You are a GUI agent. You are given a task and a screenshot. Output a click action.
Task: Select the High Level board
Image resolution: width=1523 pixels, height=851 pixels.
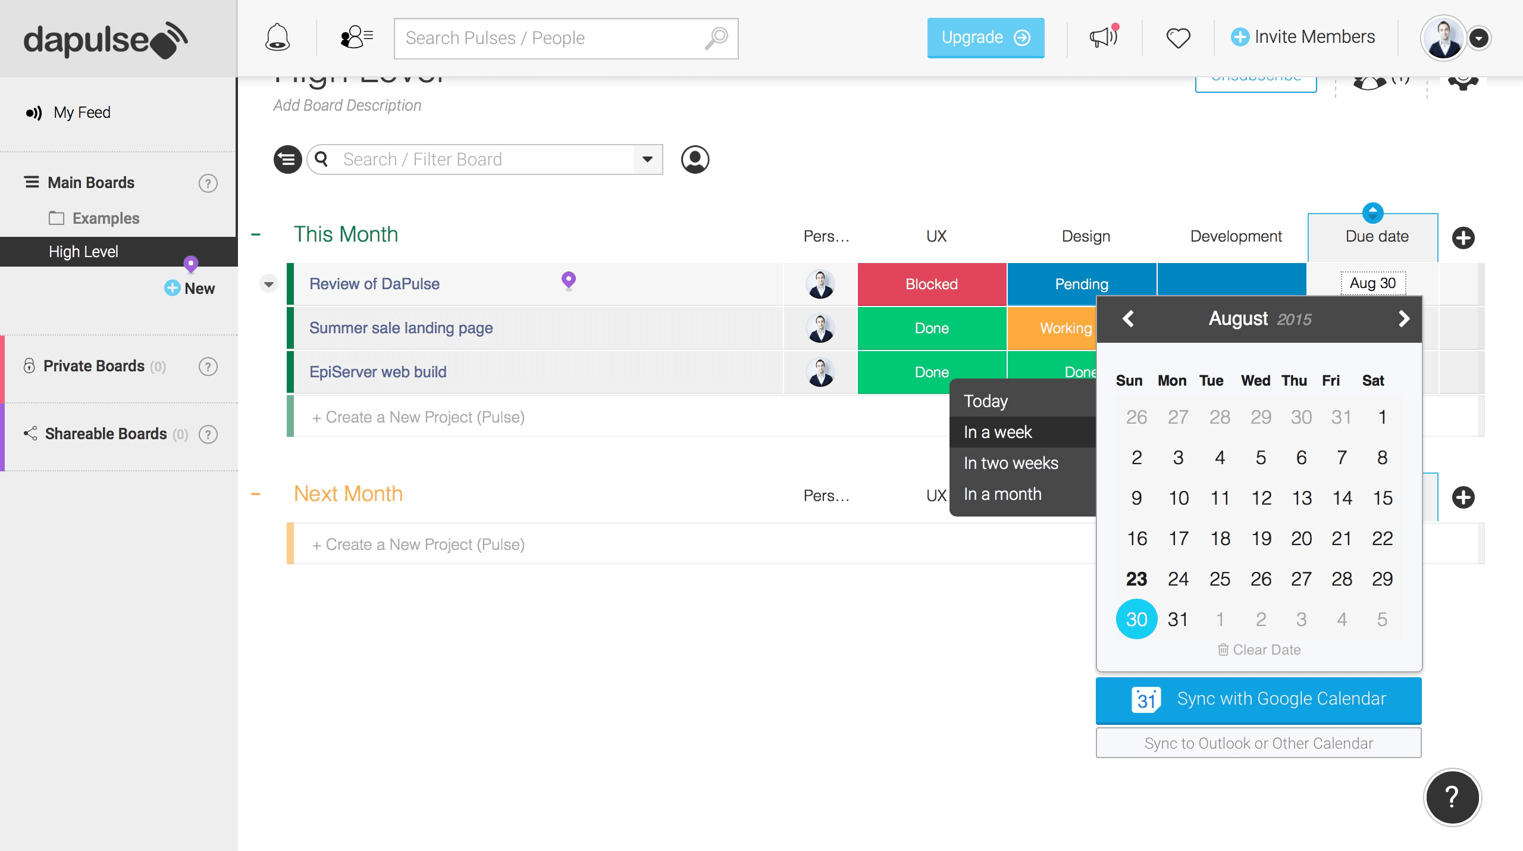(x=119, y=252)
